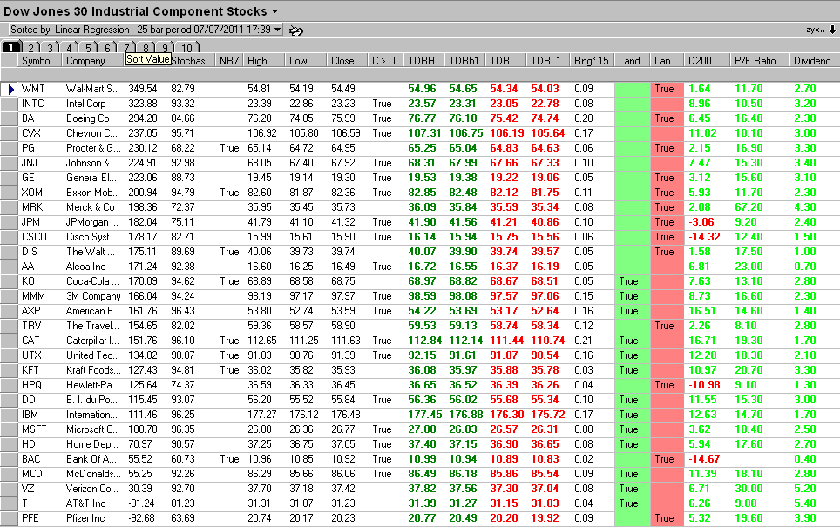840x527 pixels.
Task: Switch to tab 10
Action: [186, 48]
